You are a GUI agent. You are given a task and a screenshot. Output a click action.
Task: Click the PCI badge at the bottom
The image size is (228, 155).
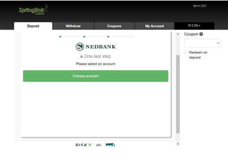(110, 145)
